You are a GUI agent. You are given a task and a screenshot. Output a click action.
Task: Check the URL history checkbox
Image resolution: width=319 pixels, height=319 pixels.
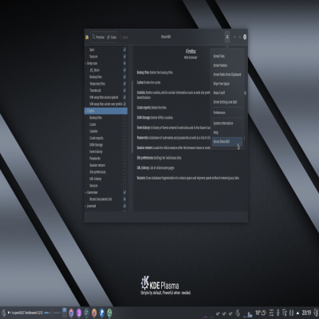(x=124, y=179)
